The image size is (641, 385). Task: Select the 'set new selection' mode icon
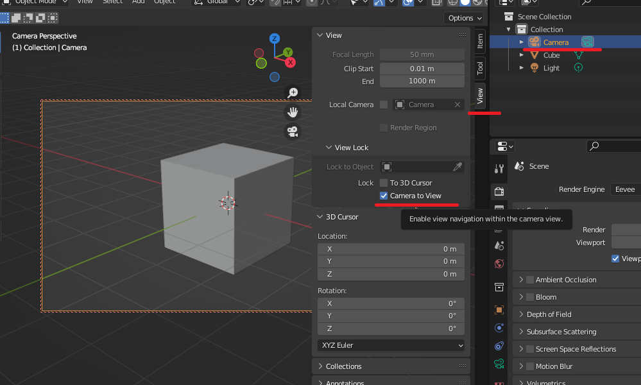pos(4,18)
